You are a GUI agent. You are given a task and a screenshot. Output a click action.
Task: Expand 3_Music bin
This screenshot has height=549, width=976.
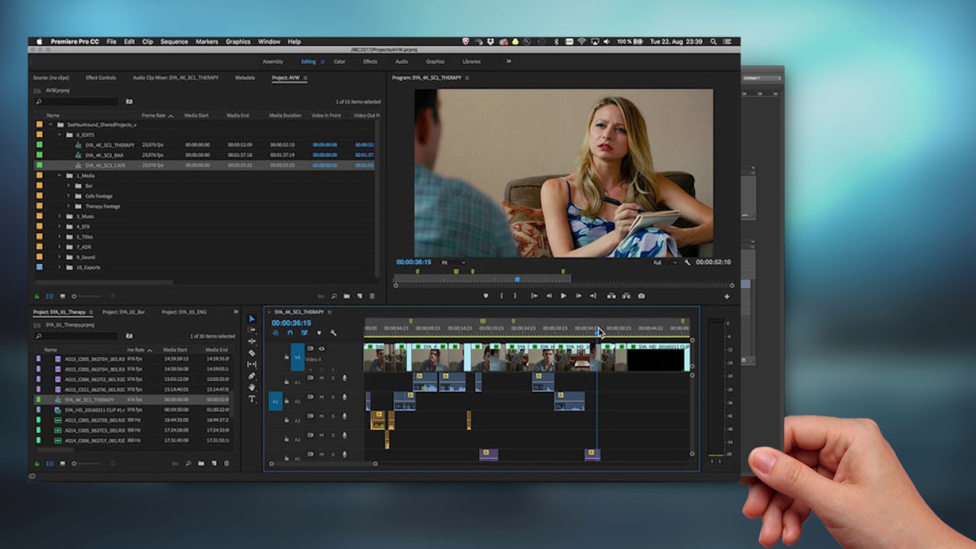coord(59,217)
